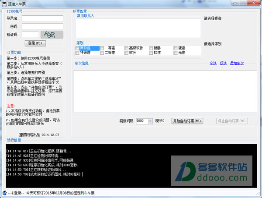Click the 狸猫网络出品 2014.12.07 text
The width and height of the screenshot is (262, 198).
39,135
